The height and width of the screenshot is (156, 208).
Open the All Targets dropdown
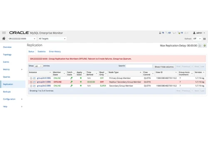(52, 39)
